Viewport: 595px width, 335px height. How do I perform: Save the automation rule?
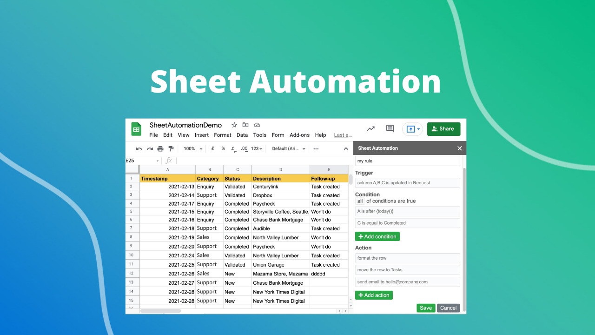(426, 308)
